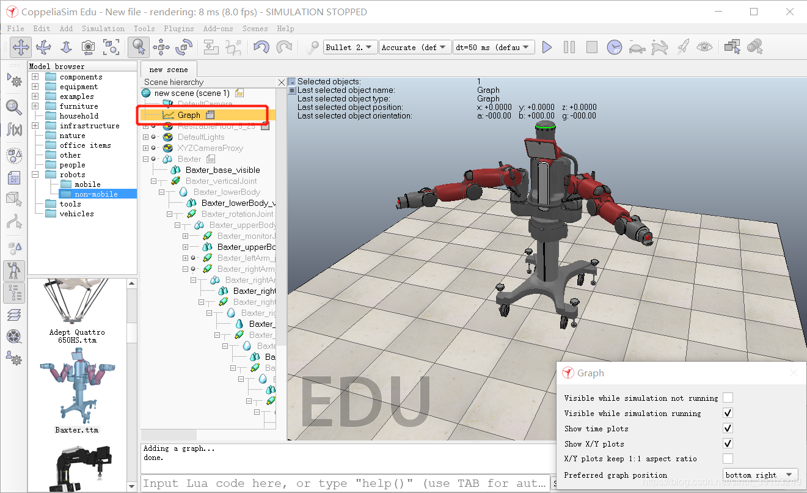The image size is (807, 493).
Task: Open the File menu
Action: click(15, 28)
